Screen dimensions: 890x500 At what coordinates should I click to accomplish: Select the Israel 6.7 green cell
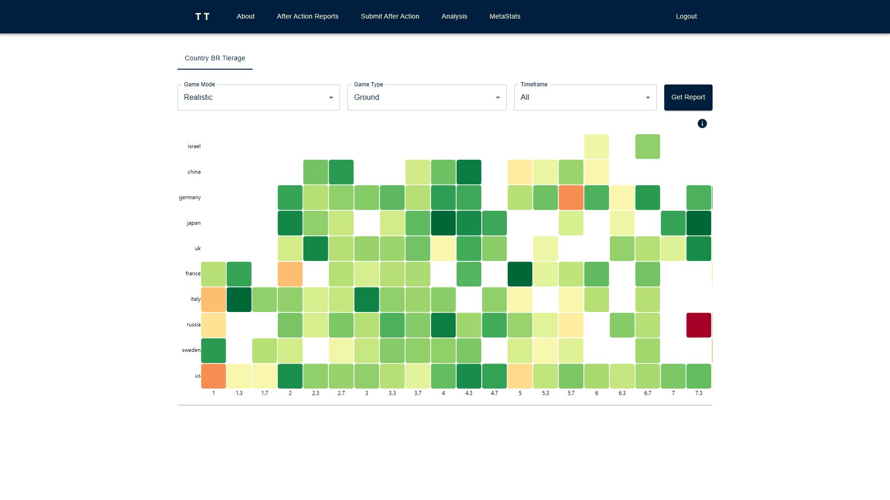tap(647, 147)
